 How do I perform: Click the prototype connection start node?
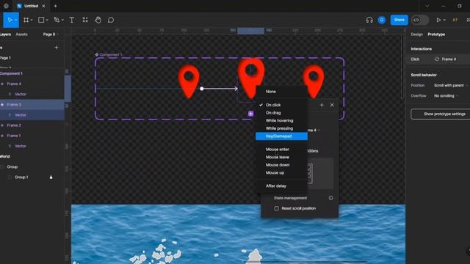[202, 89]
